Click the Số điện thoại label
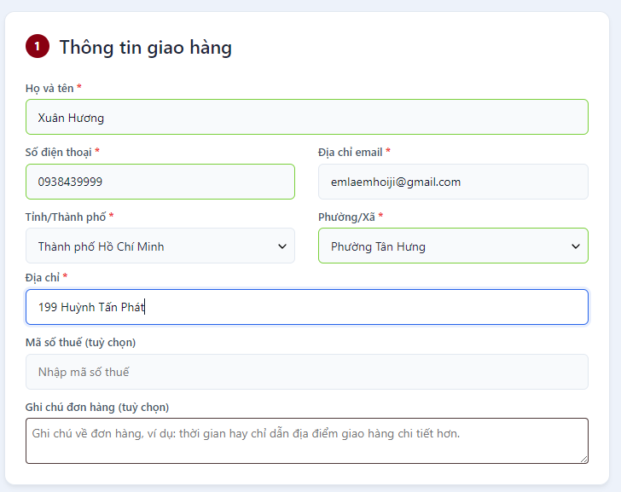Image resolution: width=621 pixels, height=492 pixels. point(58,152)
